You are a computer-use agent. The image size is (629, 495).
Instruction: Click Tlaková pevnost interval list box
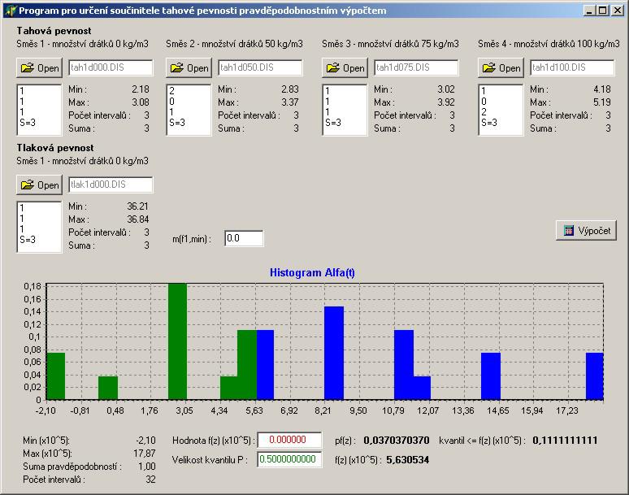[x=39, y=227]
